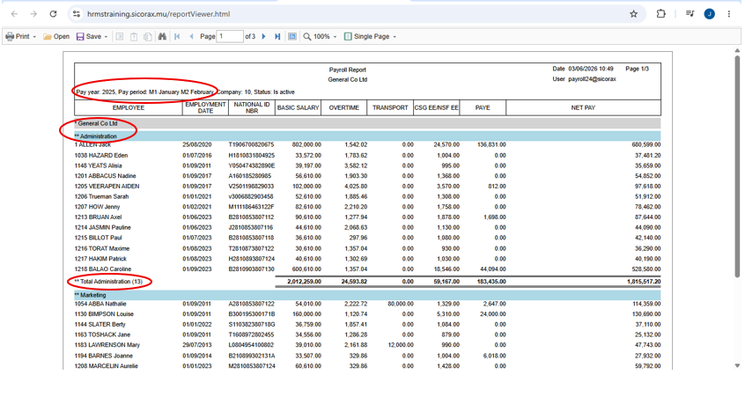This screenshot has width=745, height=397.
Task: Click the NATIONAL ID NBR column header
Action: coord(252,107)
